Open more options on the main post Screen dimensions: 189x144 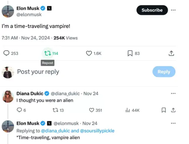pyautogui.click(x=173, y=10)
